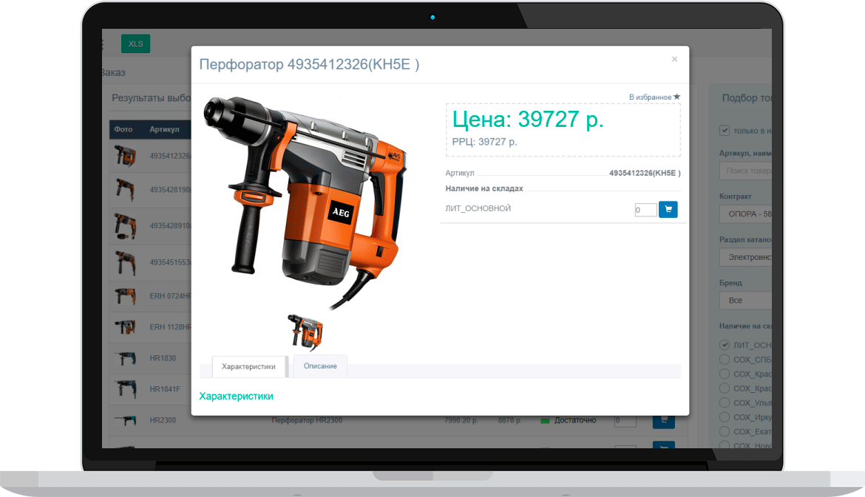Click the article value 4935412326(KH5E )
This screenshot has width=865, height=497.
(x=645, y=173)
